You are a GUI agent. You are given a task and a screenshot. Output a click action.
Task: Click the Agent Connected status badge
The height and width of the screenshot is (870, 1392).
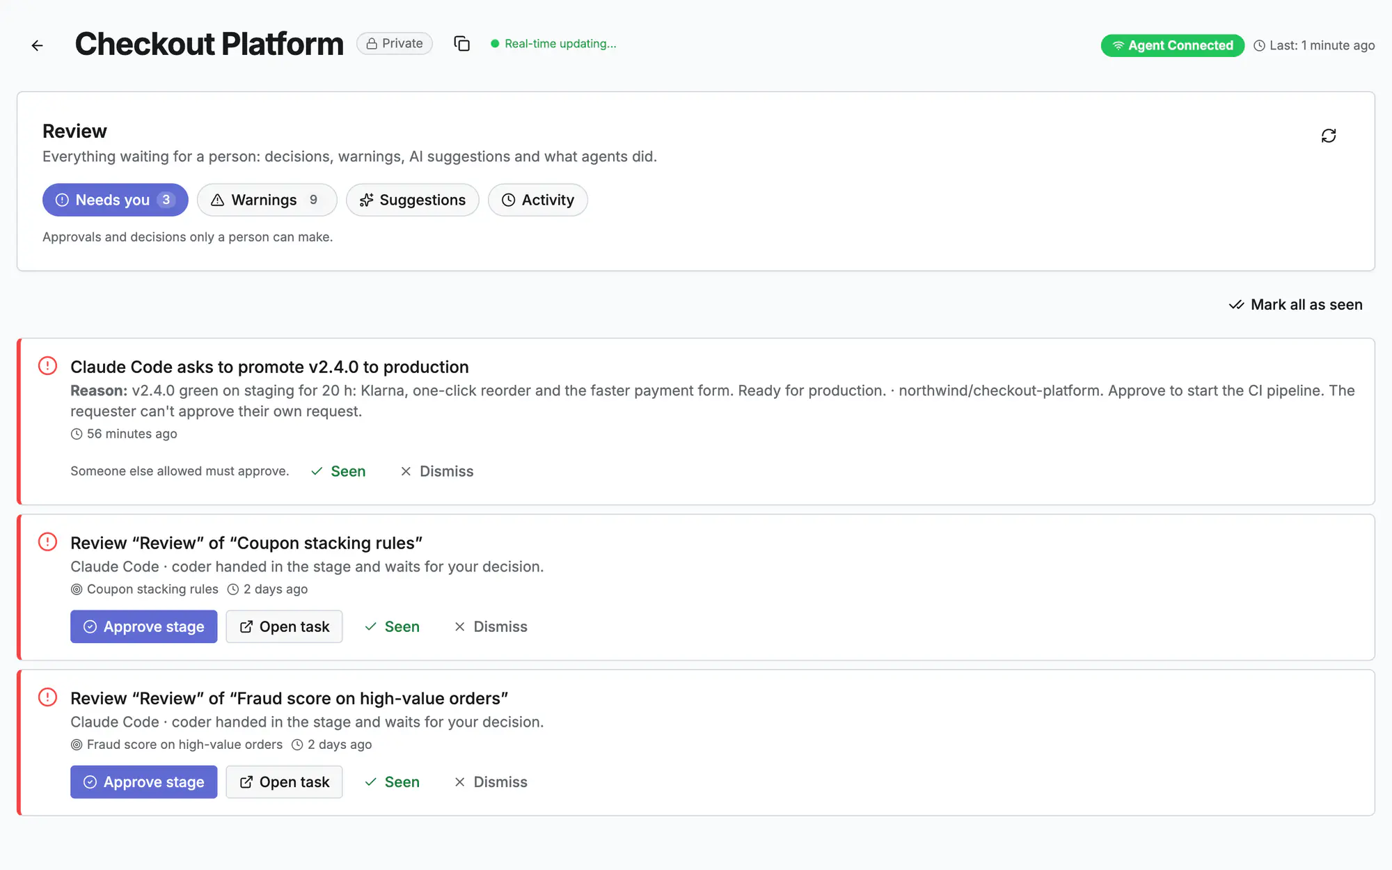coord(1172,45)
